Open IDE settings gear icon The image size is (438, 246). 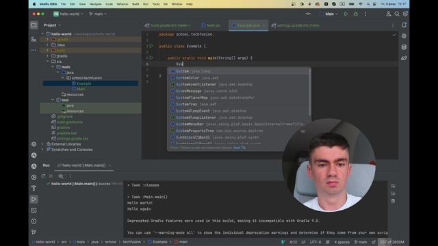pos(405,14)
